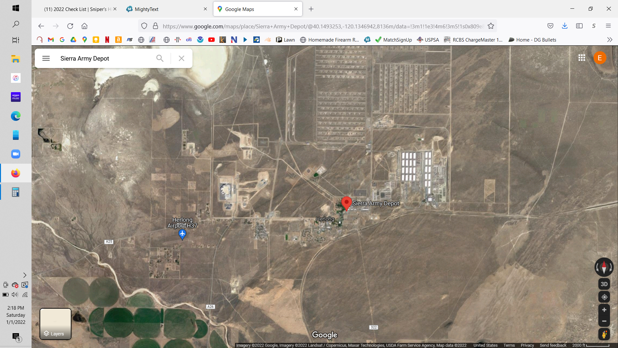Open the RCBS ChargeMaster bookmark
Viewport: 618px width, 348px height.
tap(473, 40)
